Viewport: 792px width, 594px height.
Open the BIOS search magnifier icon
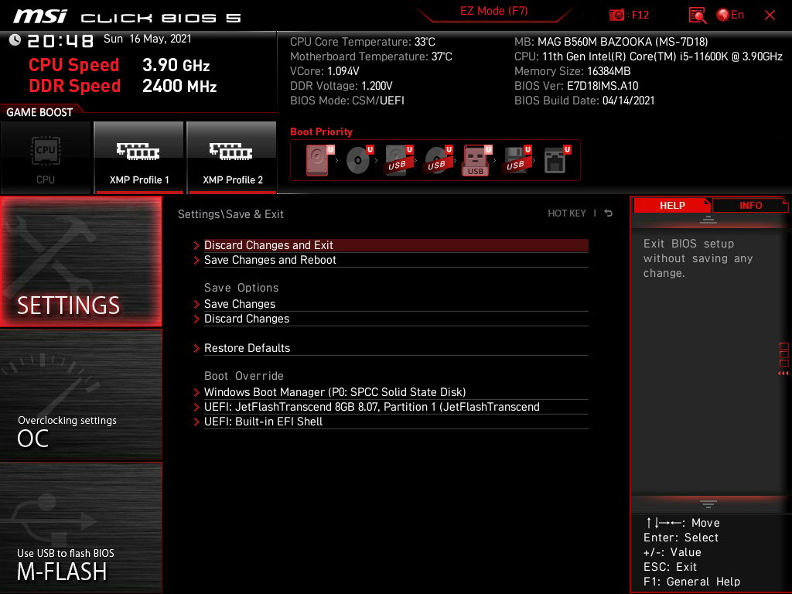[697, 15]
